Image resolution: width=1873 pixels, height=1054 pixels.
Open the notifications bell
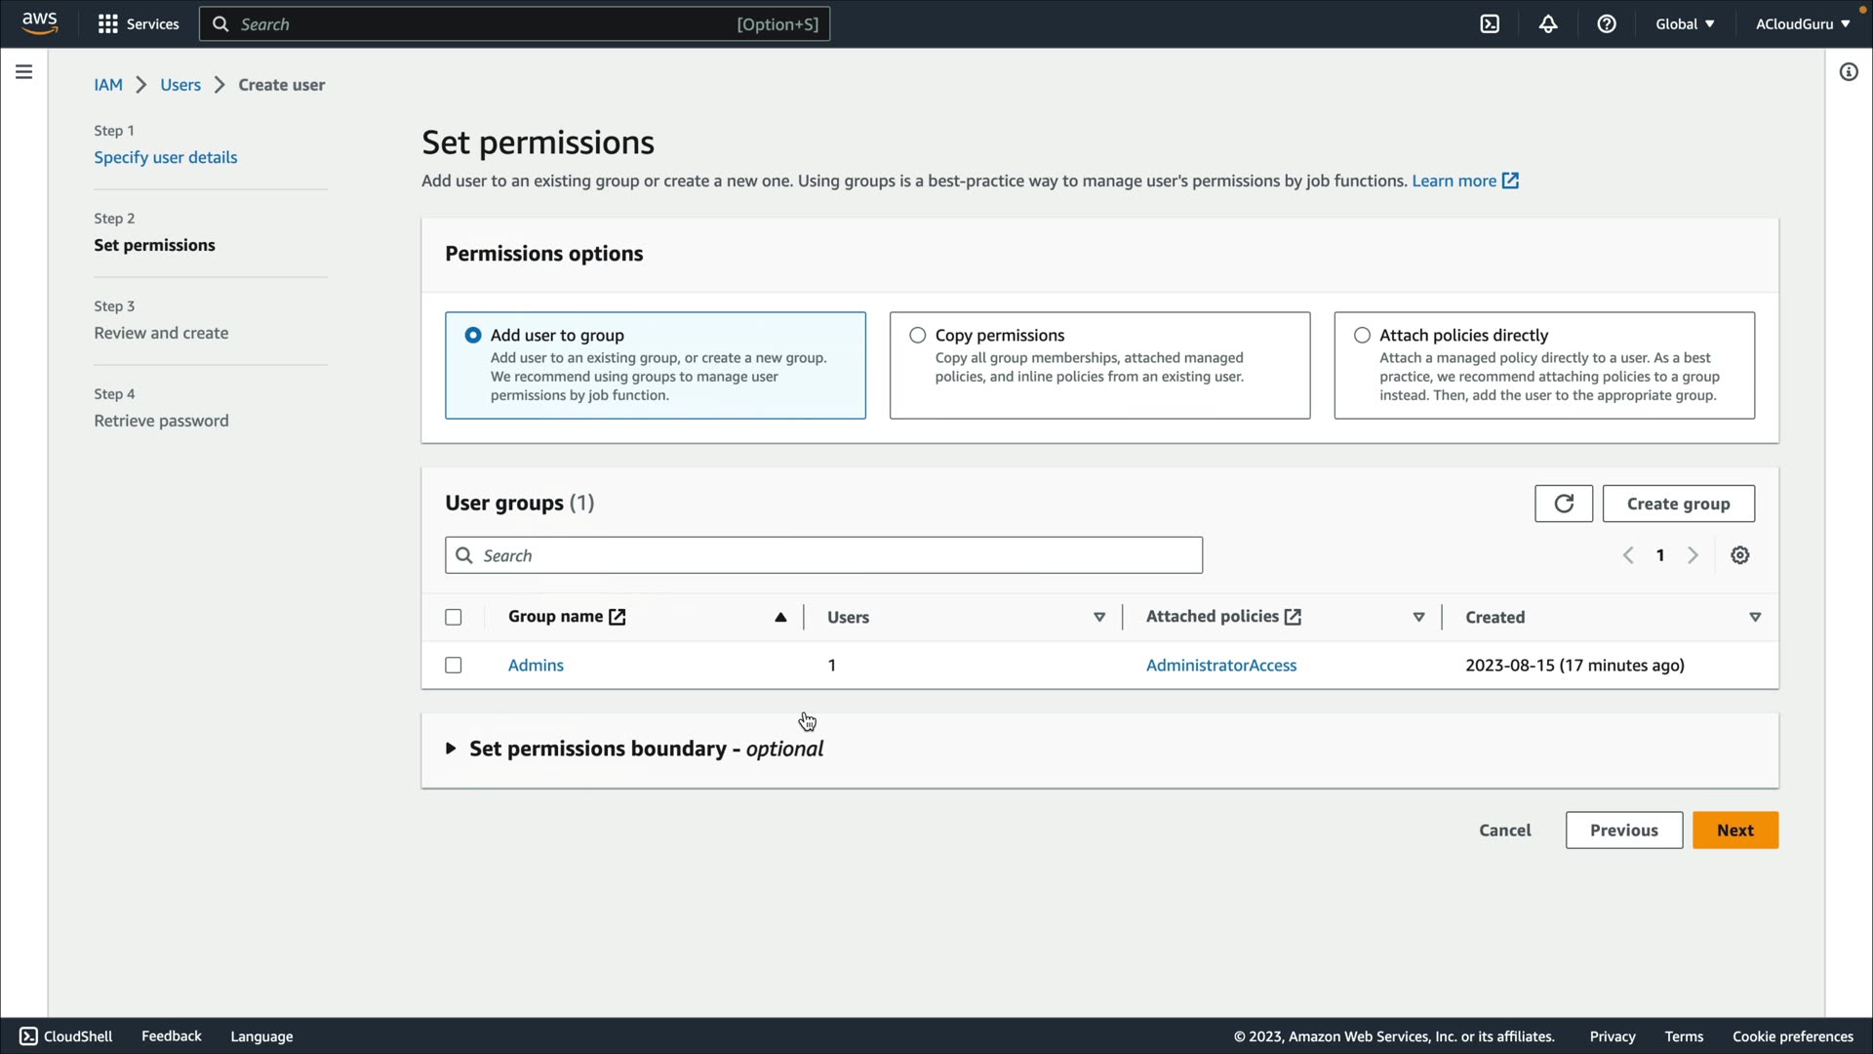coord(1548,24)
